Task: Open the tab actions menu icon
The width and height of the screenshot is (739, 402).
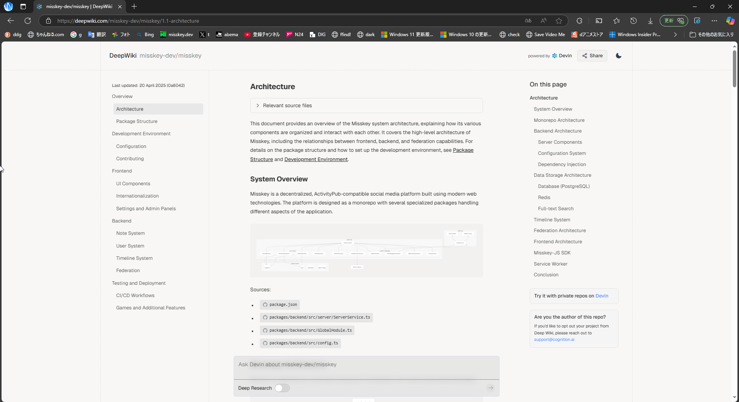Action: click(x=23, y=7)
